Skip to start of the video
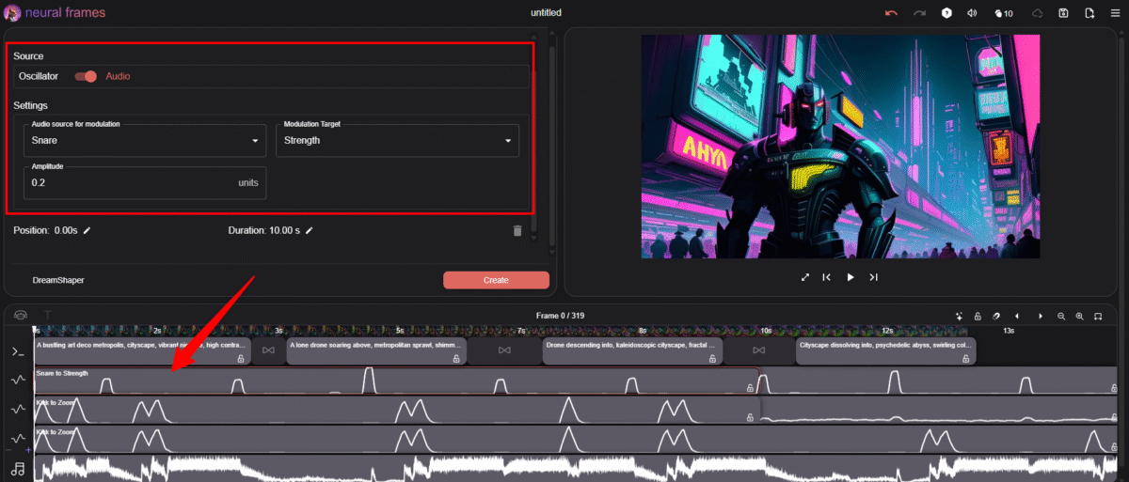This screenshot has width=1129, height=482. (x=826, y=277)
